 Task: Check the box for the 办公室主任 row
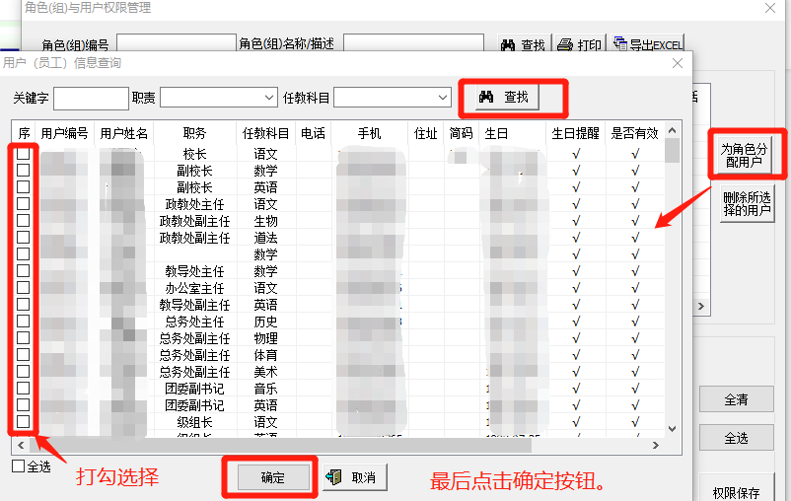(24, 288)
